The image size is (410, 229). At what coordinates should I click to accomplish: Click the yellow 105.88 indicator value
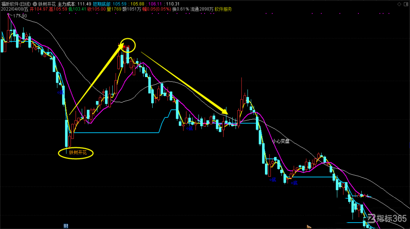coord(137,4)
